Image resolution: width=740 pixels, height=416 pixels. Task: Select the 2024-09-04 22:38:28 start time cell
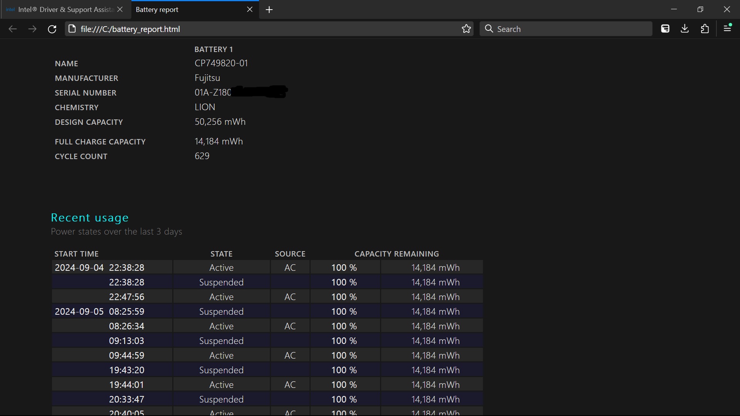(112, 267)
